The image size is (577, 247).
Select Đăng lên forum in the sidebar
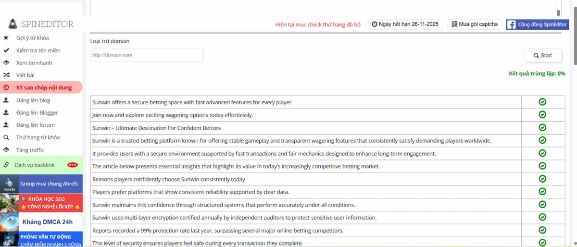pos(35,125)
